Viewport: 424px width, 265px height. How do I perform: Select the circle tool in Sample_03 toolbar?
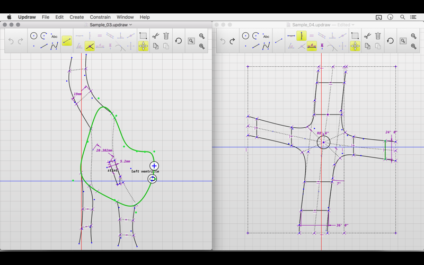pyautogui.click(x=33, y=36)
